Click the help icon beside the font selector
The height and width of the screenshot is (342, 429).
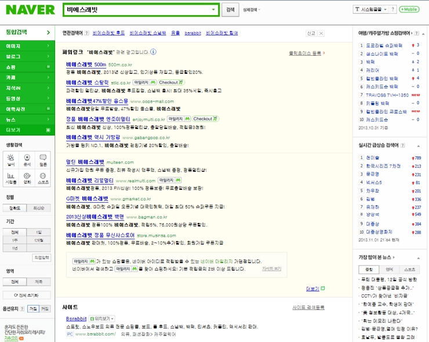[393, 9]
